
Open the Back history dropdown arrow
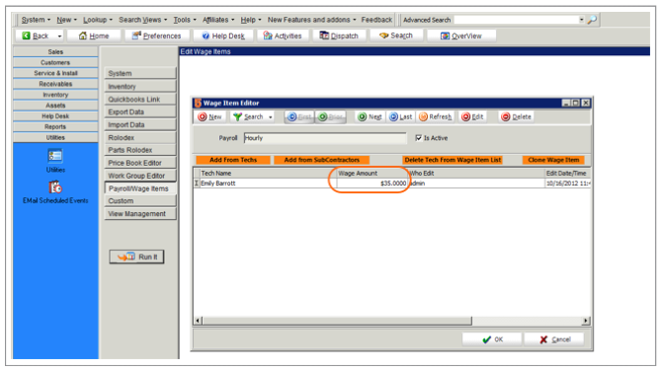click(59, 37)
